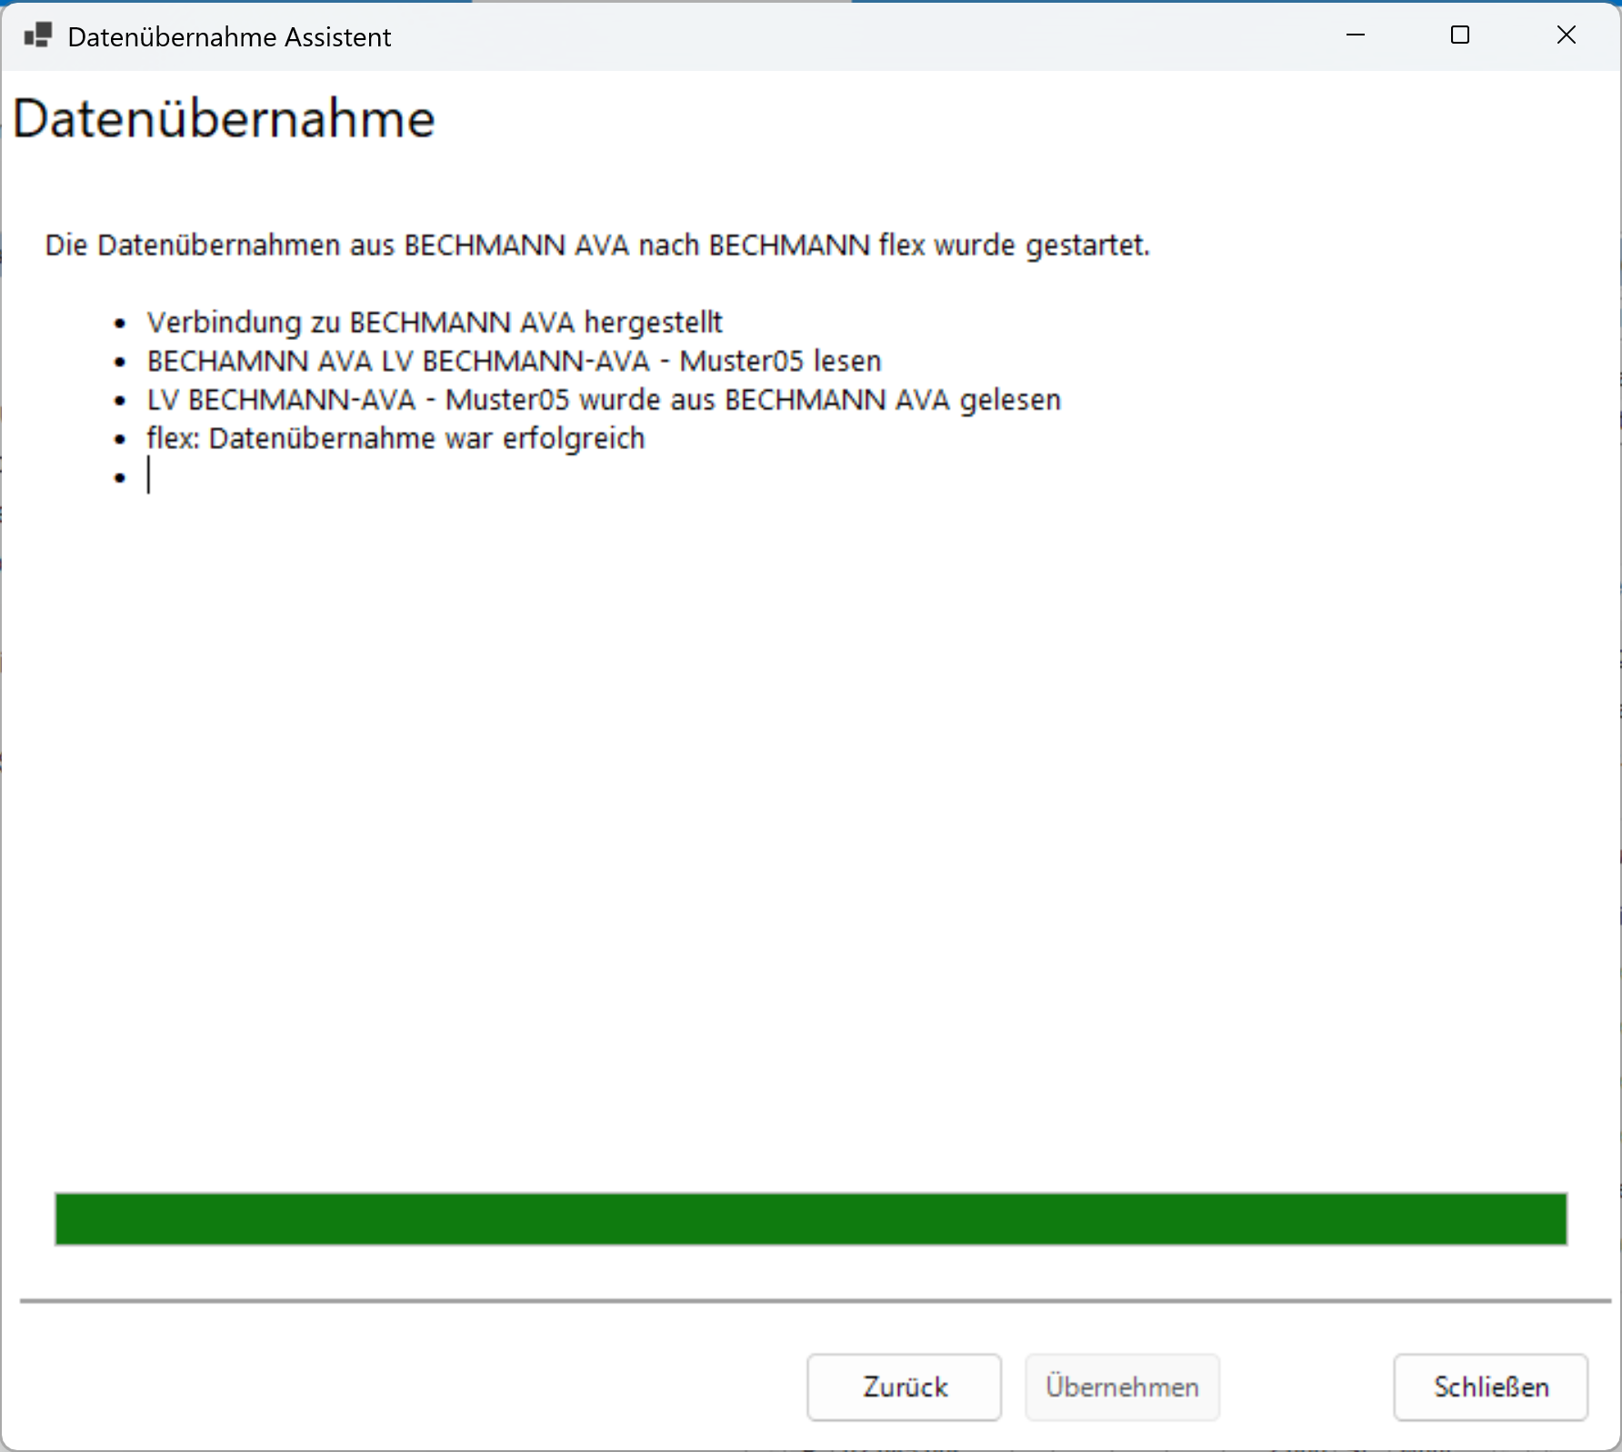Go back with the Zurück button
Image resolution: width=1622 pixels, height=1452 pixels.
[x=904, y=1387]
